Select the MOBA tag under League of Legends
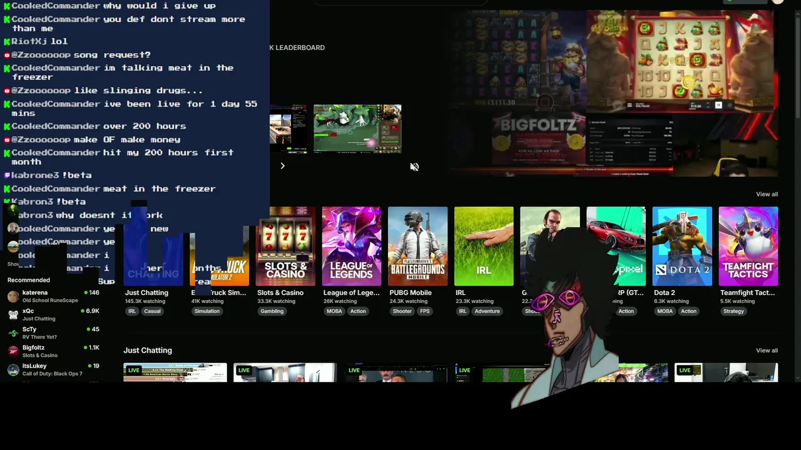Screen dimensions: 801x450 click(334, 311)
